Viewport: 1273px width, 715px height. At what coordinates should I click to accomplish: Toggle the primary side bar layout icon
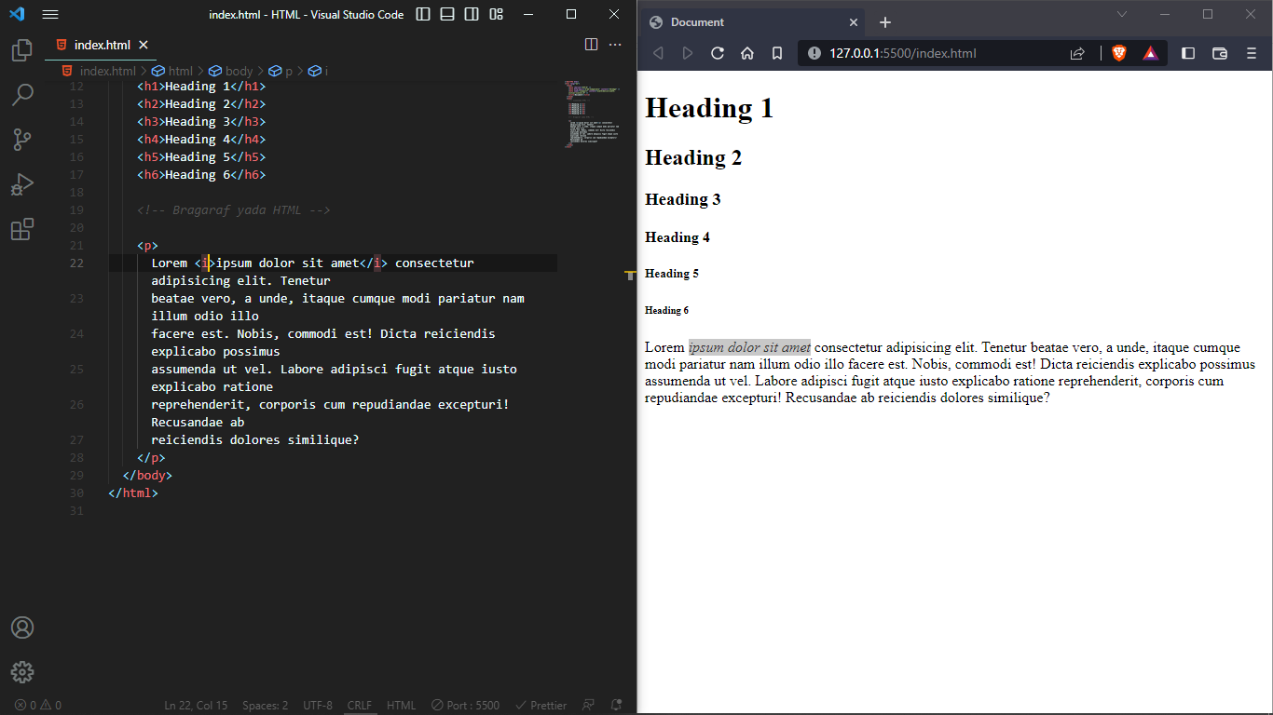[x=423, y=15]
